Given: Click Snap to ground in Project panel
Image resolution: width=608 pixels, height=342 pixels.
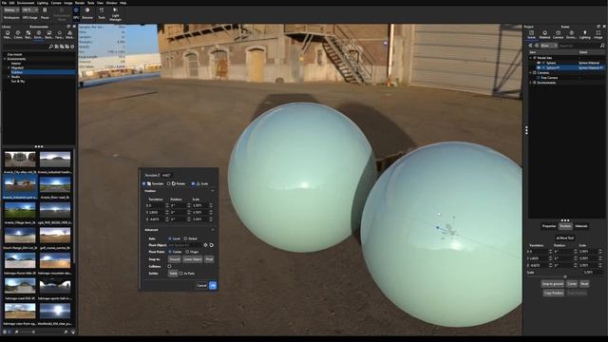Looking at the screenshot, I should pyautogui.click(x=553, y=284).
